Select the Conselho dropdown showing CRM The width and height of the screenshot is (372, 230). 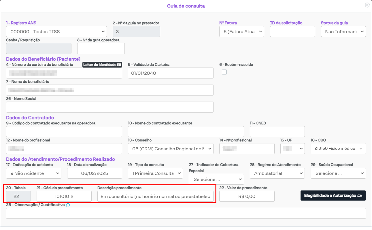(x=171, y=149)
